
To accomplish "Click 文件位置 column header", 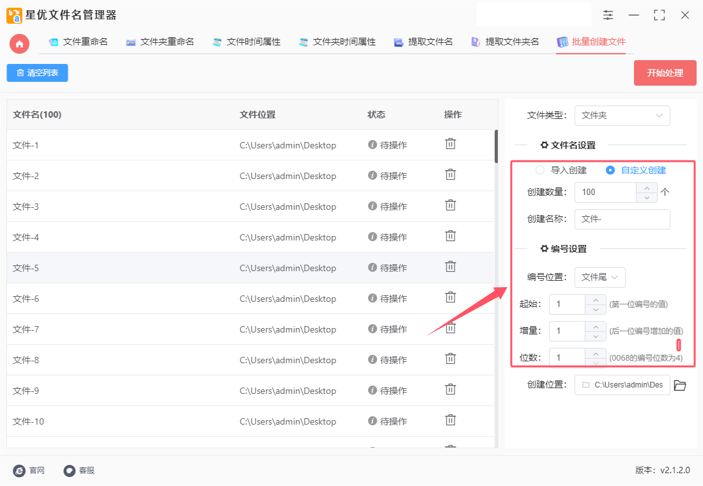I will 258,115.
